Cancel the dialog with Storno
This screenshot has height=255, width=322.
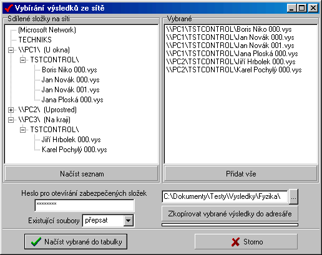pyautogui.click(x=246, y=242)
